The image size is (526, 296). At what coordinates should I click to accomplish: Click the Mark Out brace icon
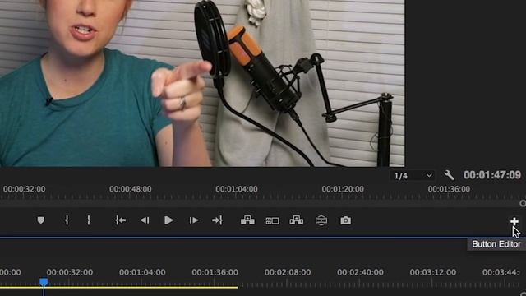(x=89, y=220)
